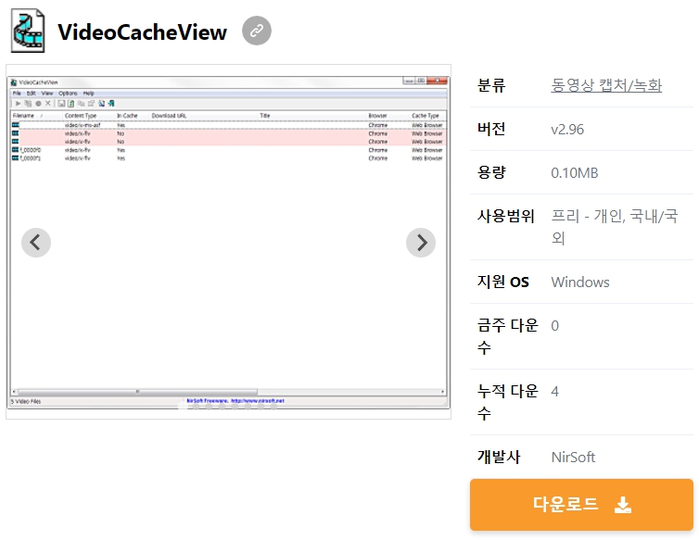Click the 개발사 developer label
Image resolution: width=699 pixels, height=540 pixels.
tap(499, 458)
